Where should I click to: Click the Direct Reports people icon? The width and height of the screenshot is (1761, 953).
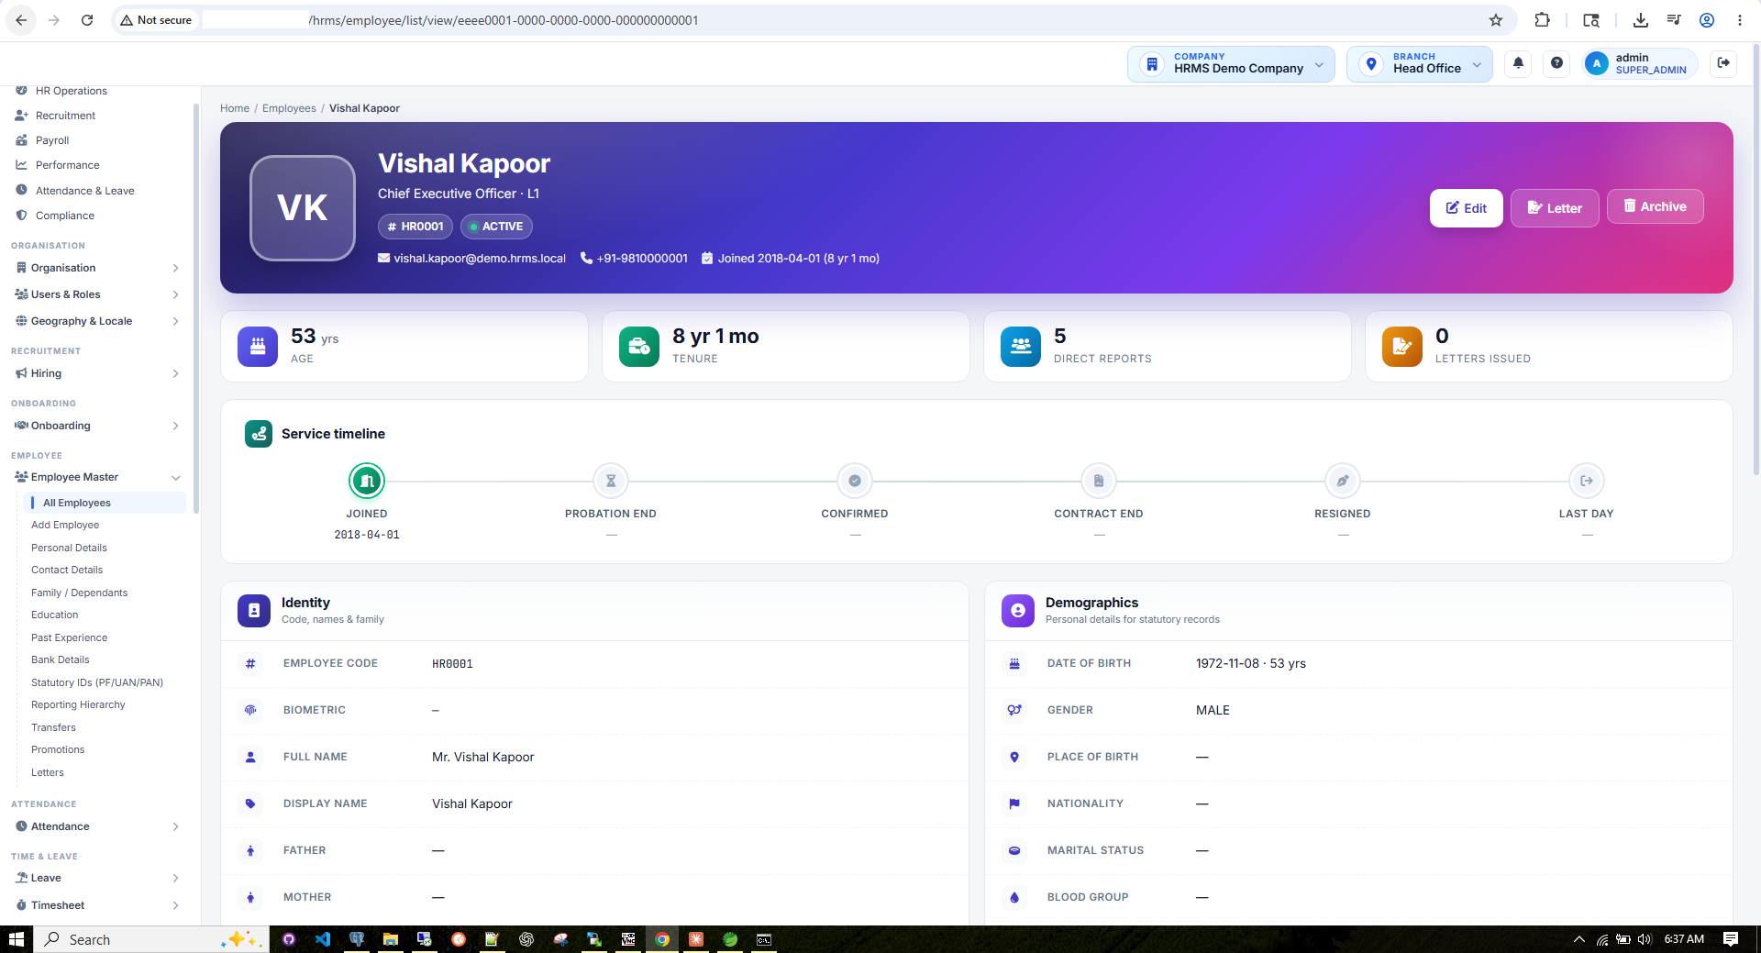coord(1021,347)
